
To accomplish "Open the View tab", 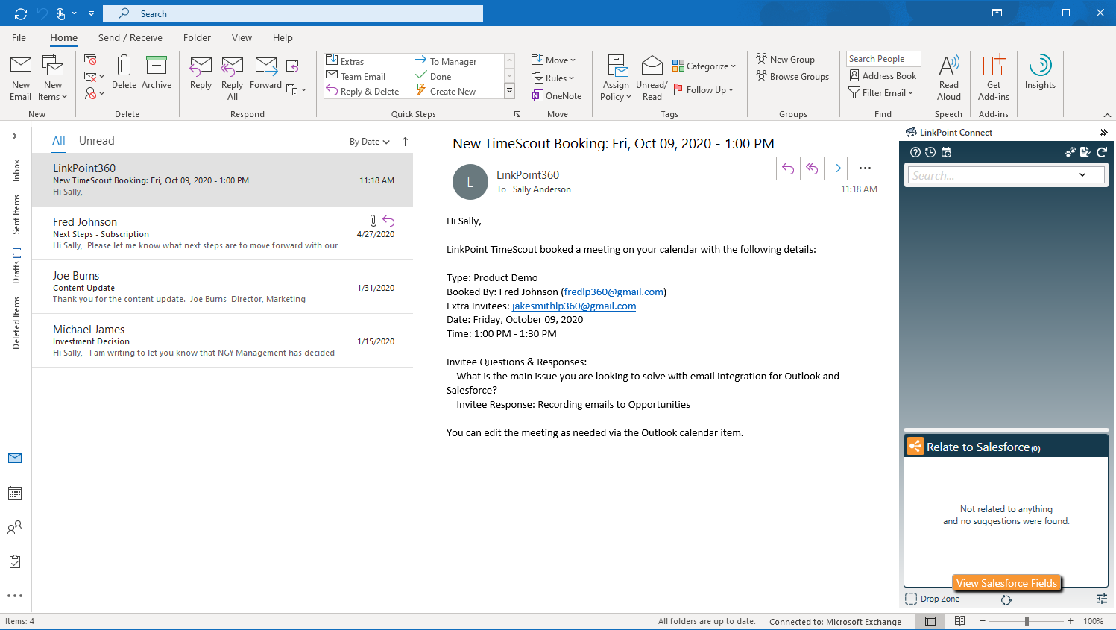I will click(x=242, y=37).
